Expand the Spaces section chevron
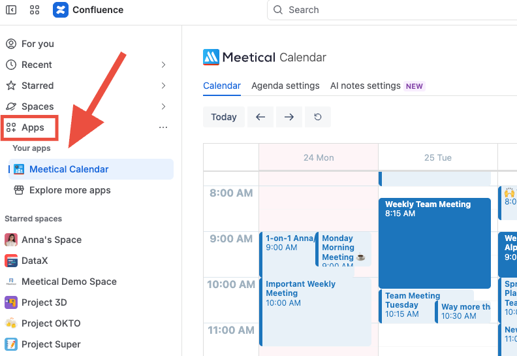Image resolution: width=517 pixels, height=356 pixels. tap(163, 106)
